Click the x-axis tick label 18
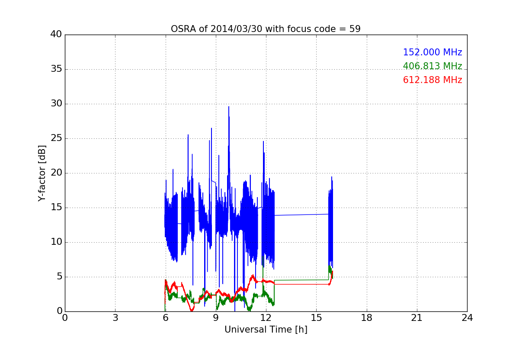 (x=367, y=317)
